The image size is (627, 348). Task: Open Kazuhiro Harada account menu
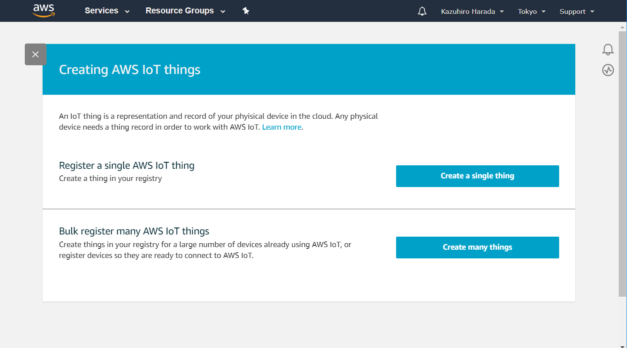coord(468,12)
